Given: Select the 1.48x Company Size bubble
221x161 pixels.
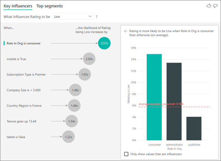Looking at the screenshot, I should tap(75, 90).
